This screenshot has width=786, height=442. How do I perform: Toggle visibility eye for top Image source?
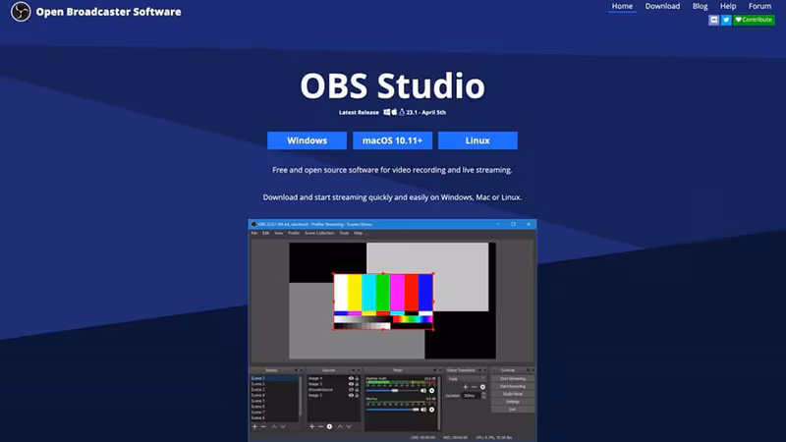(351, 378)
